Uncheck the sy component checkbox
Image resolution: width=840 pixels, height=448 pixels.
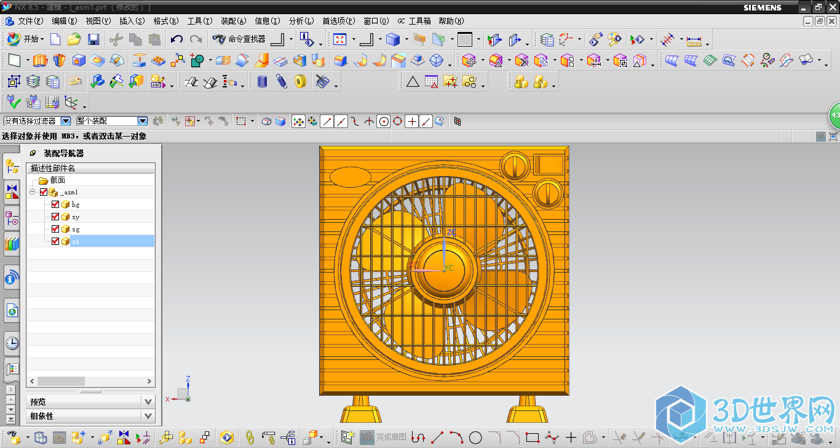pos(55,217)
